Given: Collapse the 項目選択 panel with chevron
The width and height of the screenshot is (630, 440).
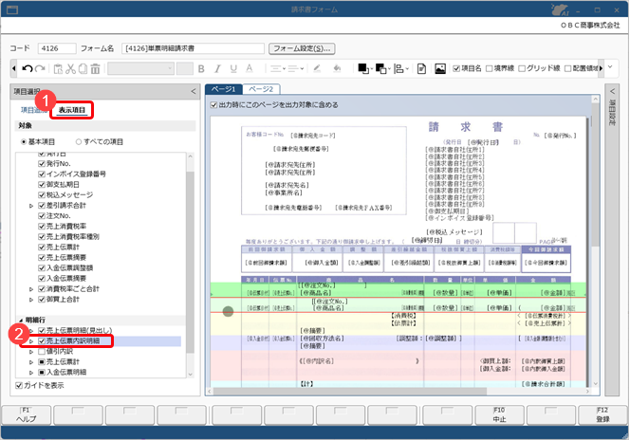Looking at the screenshot, I should (194, 92).
